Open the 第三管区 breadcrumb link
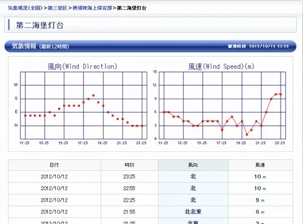303x224 pixels. click(x=58, y=8)
